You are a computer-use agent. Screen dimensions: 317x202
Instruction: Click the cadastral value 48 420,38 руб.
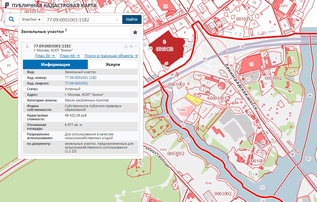tap(76, 115)
